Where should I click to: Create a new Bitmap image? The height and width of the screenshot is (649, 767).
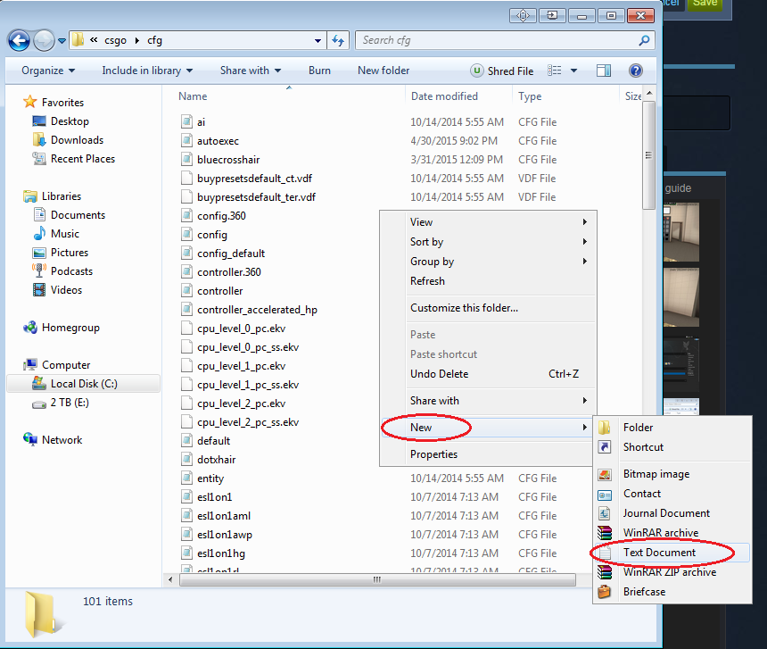pos(672,474)
